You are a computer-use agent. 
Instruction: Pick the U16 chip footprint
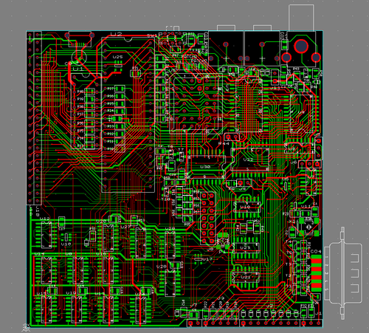tap(108, 270)
